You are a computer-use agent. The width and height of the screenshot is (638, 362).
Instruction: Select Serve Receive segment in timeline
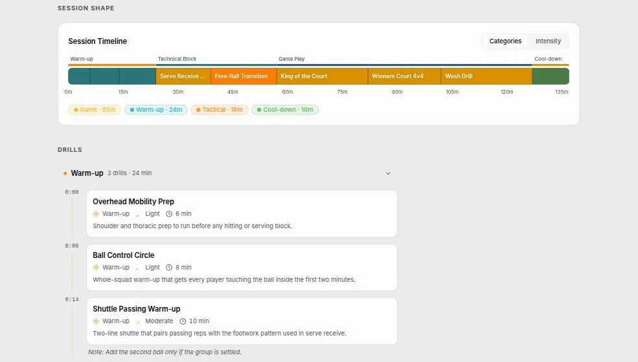pyautogui.click(x=183, y=76)
